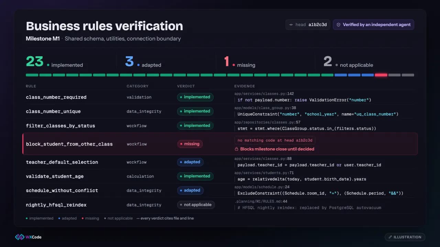Screen dimensions: 440x247
Task: Open the app/services/students.py:71 file reference
Action: click(264, 173)
